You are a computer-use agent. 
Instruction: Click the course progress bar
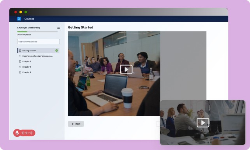tap(37, 31)
